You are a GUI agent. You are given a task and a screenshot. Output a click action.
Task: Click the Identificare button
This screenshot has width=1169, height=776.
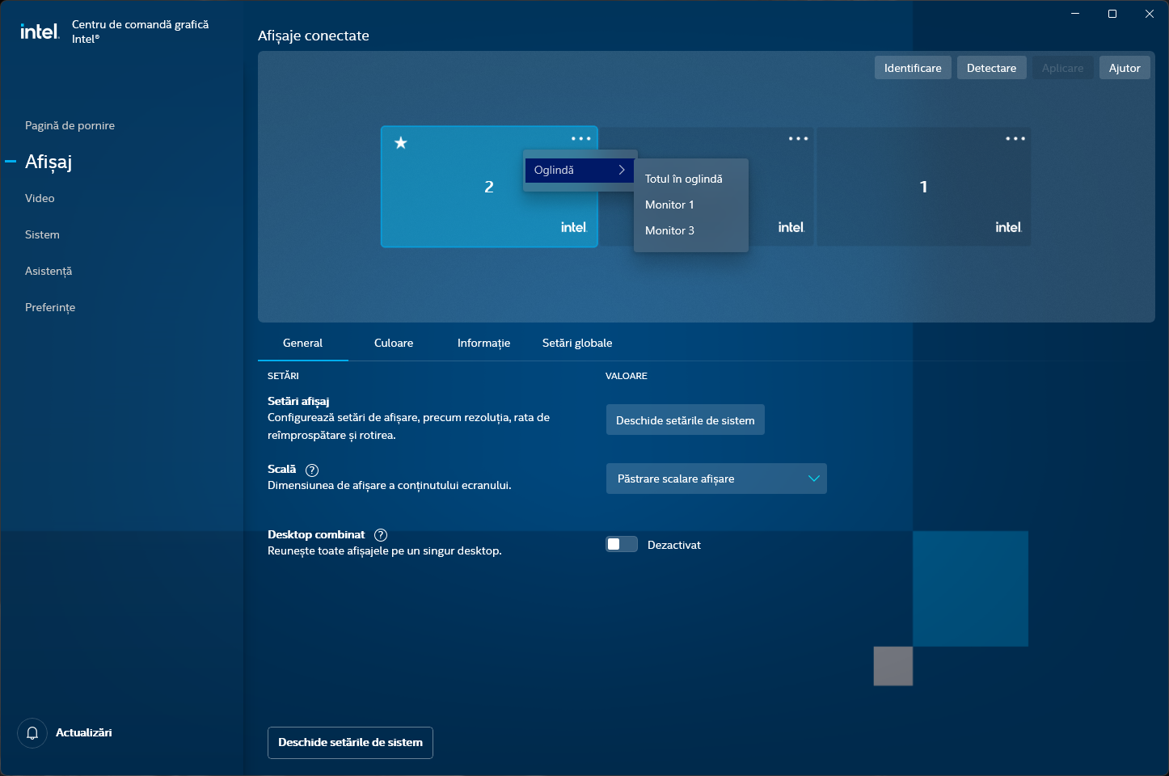pos(913,67)
